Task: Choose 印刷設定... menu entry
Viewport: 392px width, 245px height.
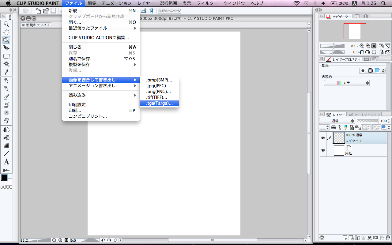Action: tap(101, 105)
